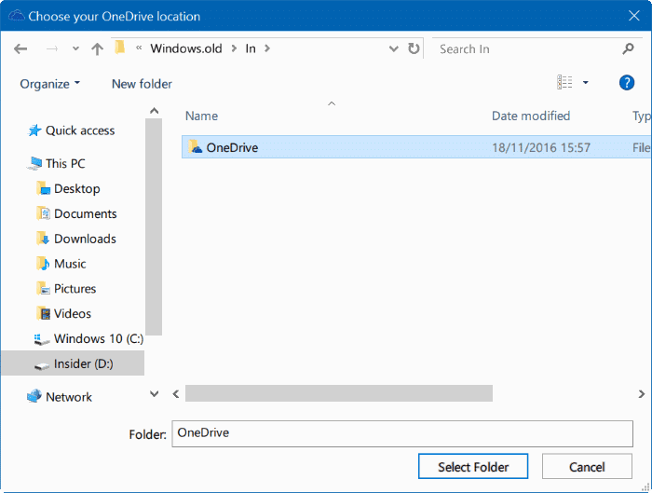Sort by Date modified column header
Image resolution: width=652 pixels, height=493 pixels.
(x=531, y=116)
